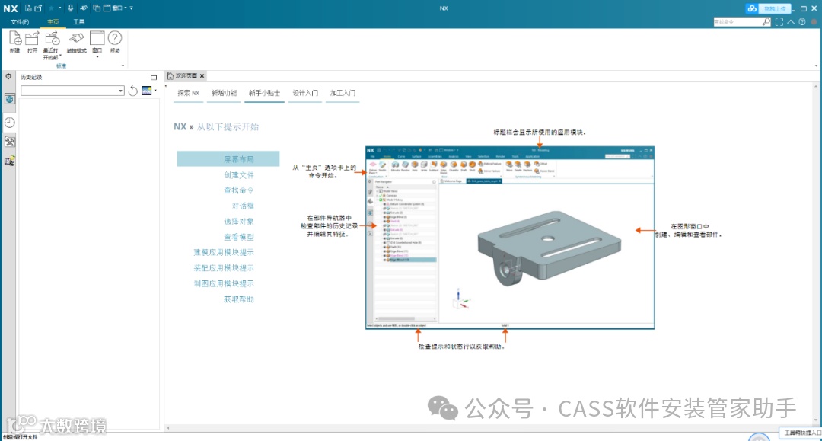
Task: Open the history filter combo box dropdown
Action: click(120, 91)
